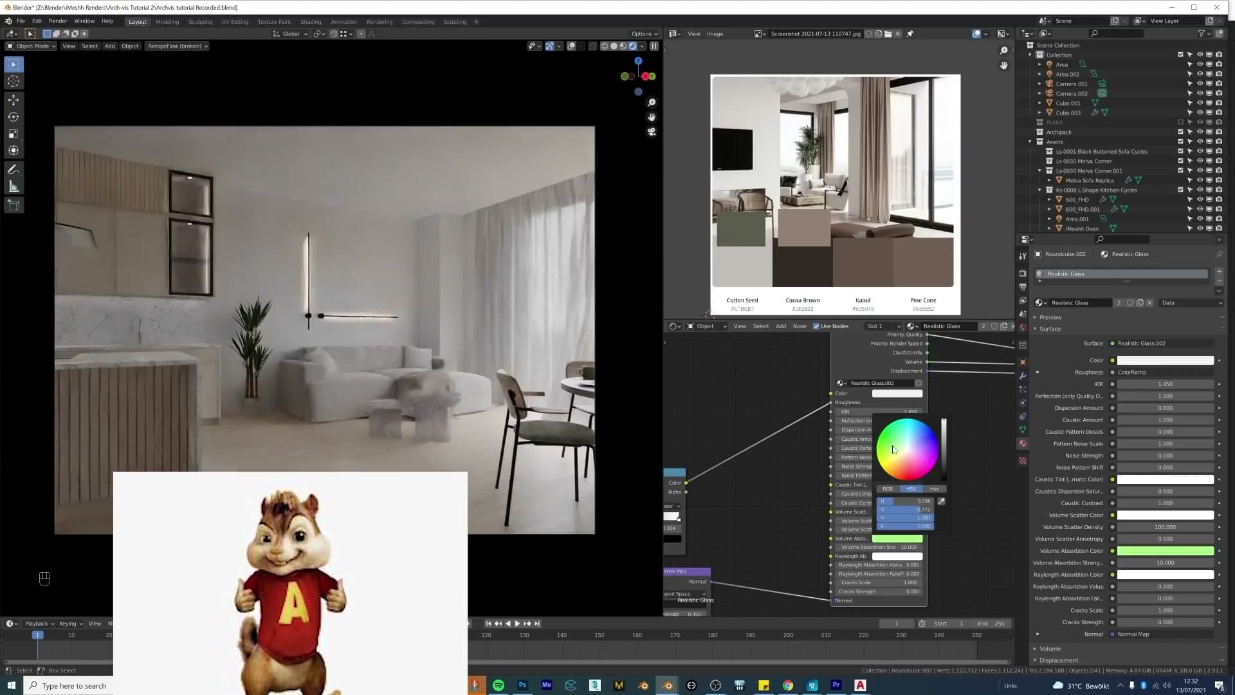The image size is (1235, 695).
Task: Click the outliner filter funnel icon
Action: pyautogui.click(x=1201, y=33)
